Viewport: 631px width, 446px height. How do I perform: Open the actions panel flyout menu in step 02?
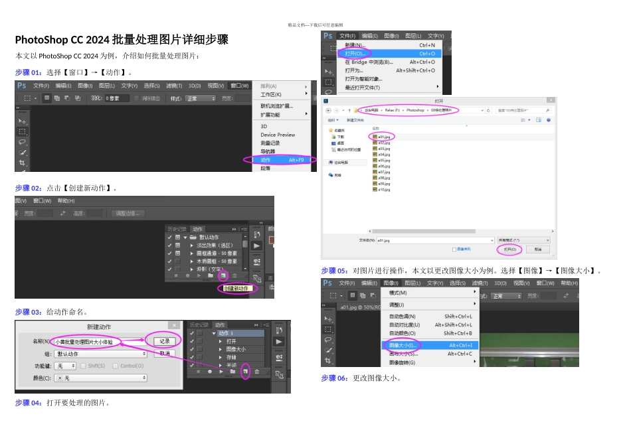244,229
